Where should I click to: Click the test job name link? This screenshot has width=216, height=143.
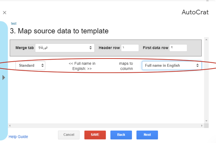(x=14, y=24)
